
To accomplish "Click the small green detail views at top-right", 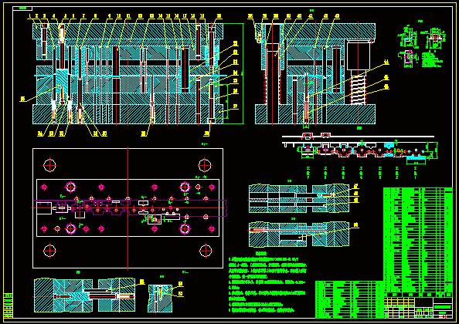I will click(422, 47).
